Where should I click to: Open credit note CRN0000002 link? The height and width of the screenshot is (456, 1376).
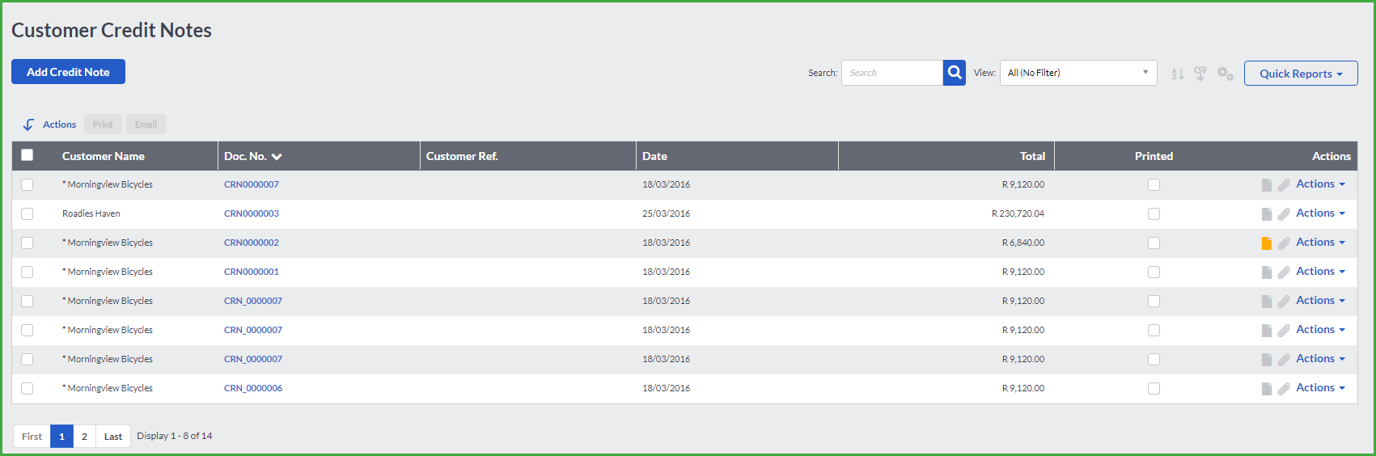252,243
